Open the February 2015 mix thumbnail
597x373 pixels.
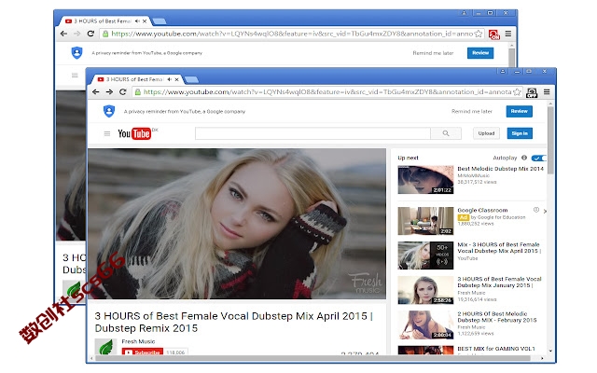[425, 325]
